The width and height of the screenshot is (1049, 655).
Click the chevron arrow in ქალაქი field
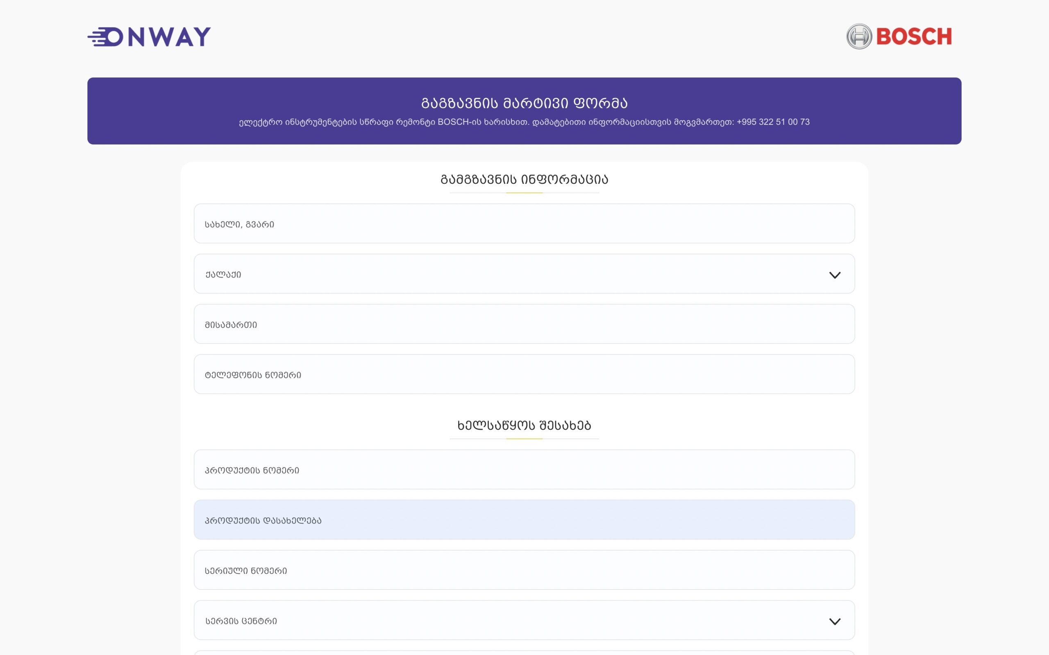[x=834, y=275]
